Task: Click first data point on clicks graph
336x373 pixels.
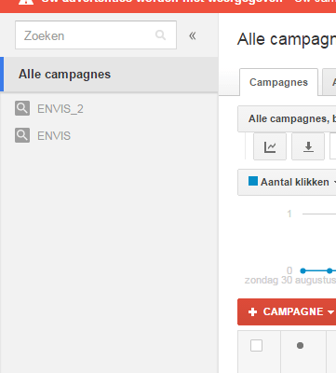Action: tap(303, 270)
